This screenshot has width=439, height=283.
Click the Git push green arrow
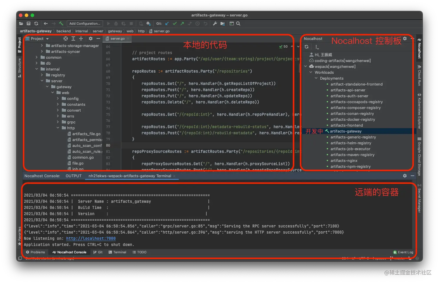pyautogui.click(x=182, y=24)
